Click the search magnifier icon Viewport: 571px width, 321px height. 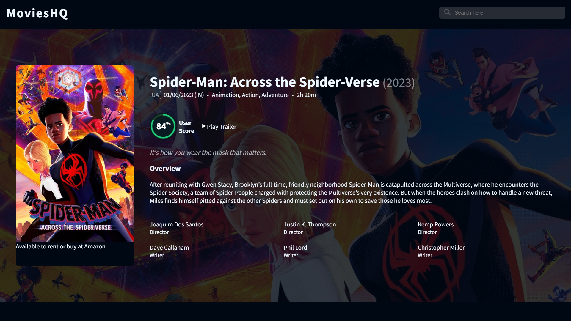click(x=447, y=12)
